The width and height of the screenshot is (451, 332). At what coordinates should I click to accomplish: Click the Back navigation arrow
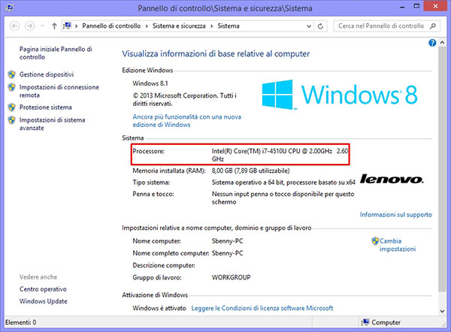13,26
